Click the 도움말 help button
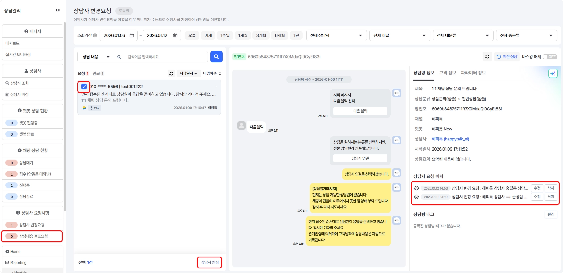This screenshot has width=563, height=273. (x=124, y=11)
